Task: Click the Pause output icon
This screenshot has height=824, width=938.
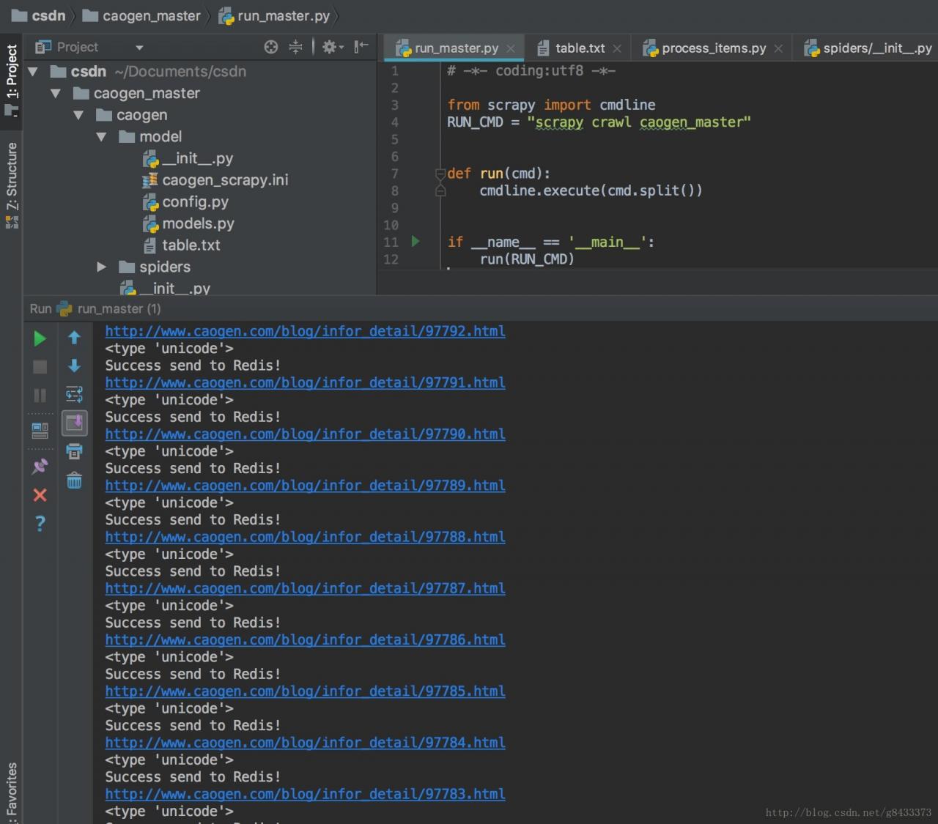Action: [x=40, y=396]
